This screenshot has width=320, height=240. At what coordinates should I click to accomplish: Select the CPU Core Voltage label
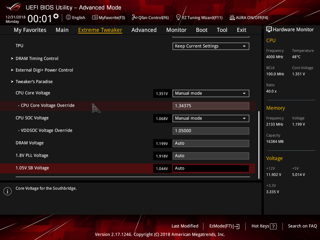pyautogui.click(x=33, y=93)
